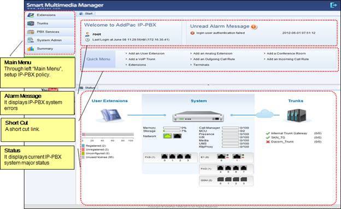Click FXS port 3 icon
The height and width of the screenshot is (209, 341).
pyautogui.click(x=187, y=157)
